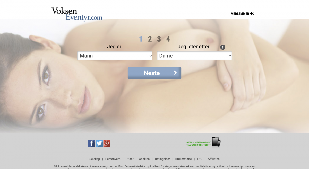Click the Twitter bird icon
309x169 pixels.
click(x=99, y=143)
